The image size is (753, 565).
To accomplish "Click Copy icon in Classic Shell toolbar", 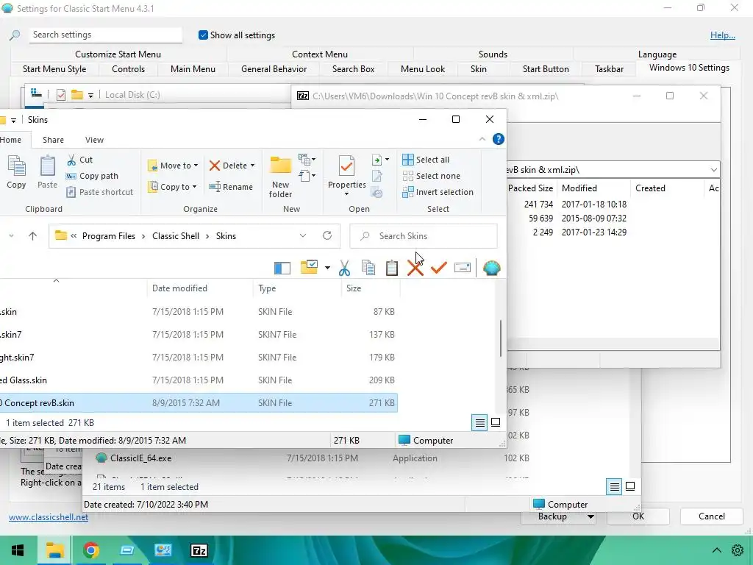I will point(368,268).
